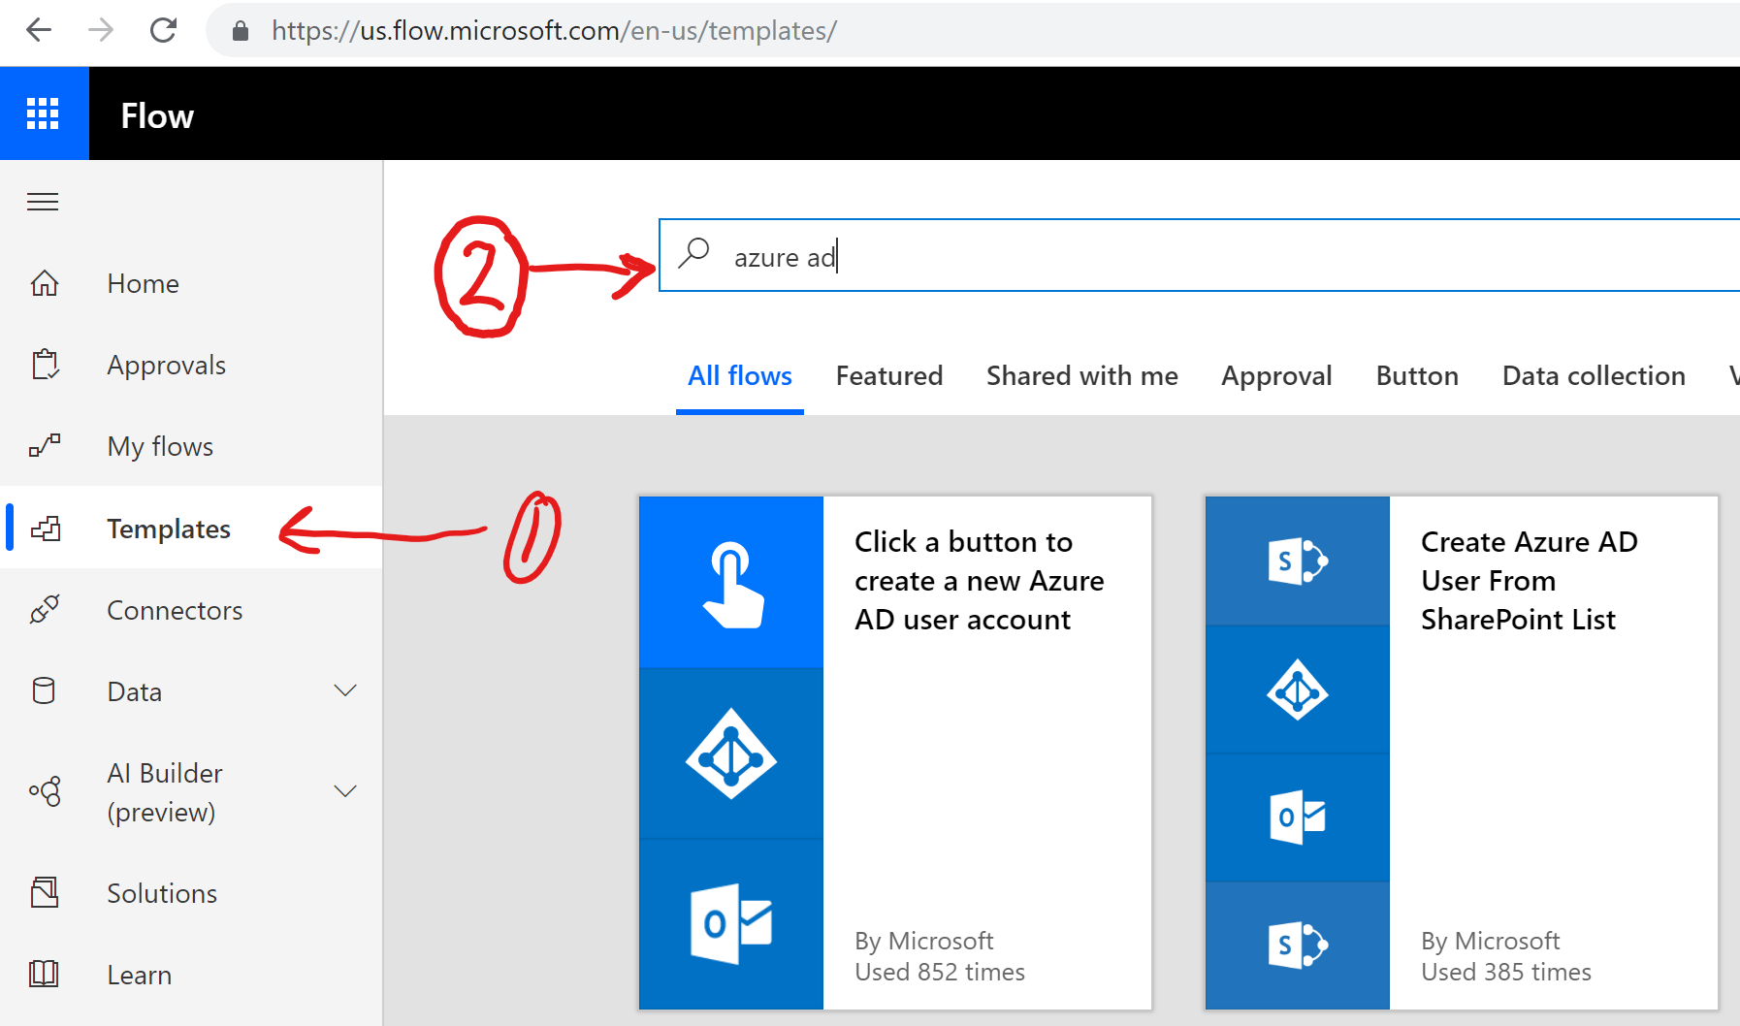1740x1026 pixels.
Task: Expand the AI Builder chevron
Action: [345, 791]
